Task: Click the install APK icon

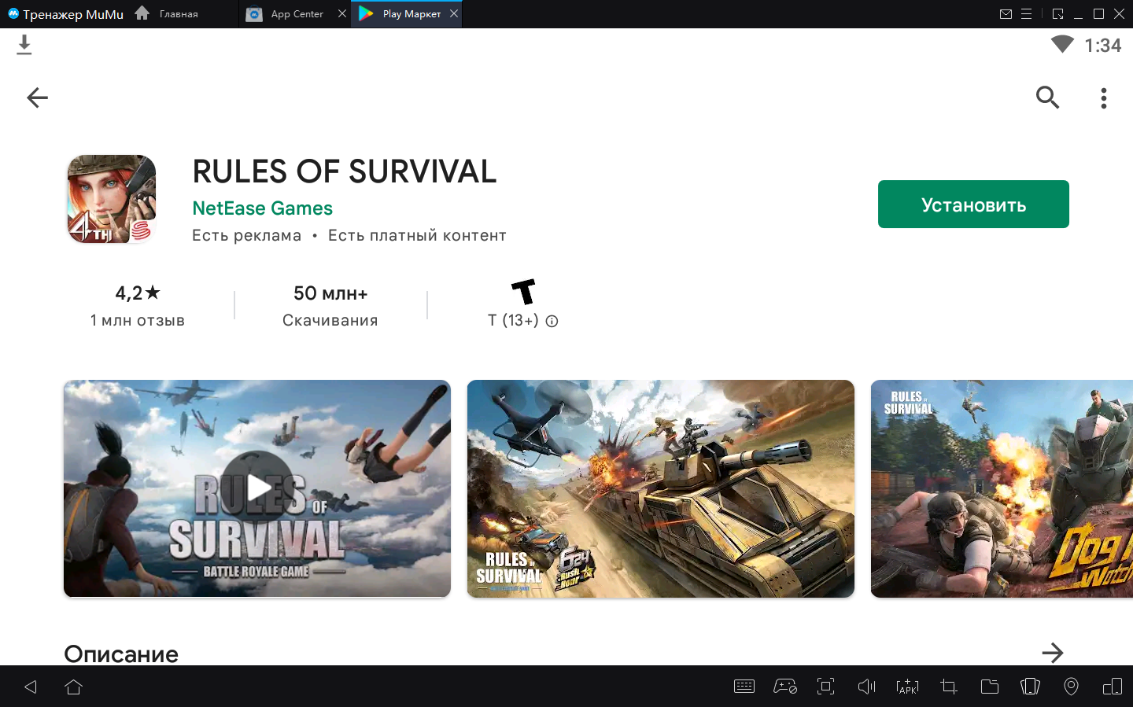Action: point(907,687)
